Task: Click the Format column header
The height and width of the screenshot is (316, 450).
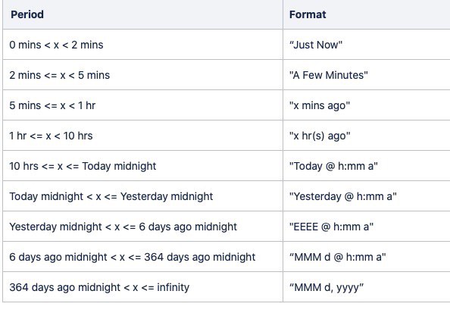Action: click(367, 14)
